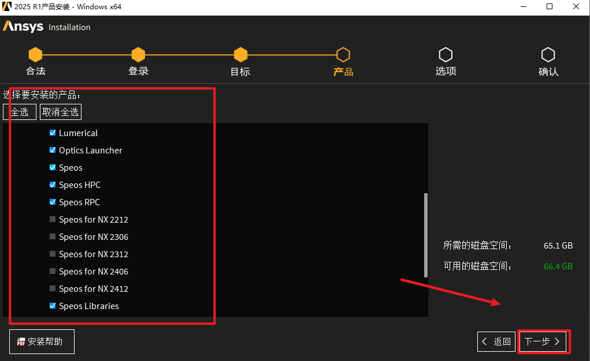Click the 65.1 GB required space value
590x361 pixels.
[558, 246]
